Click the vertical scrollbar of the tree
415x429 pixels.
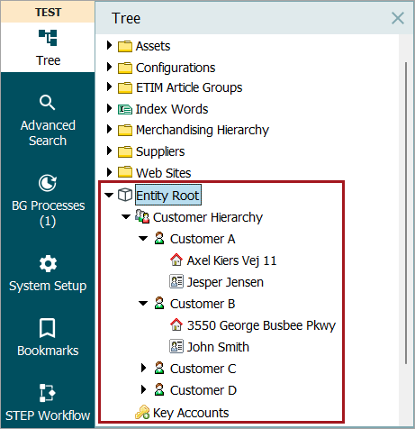[x=406, y=213]
